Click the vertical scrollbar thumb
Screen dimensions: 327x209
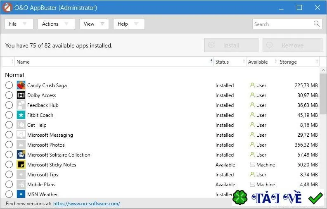323,93
